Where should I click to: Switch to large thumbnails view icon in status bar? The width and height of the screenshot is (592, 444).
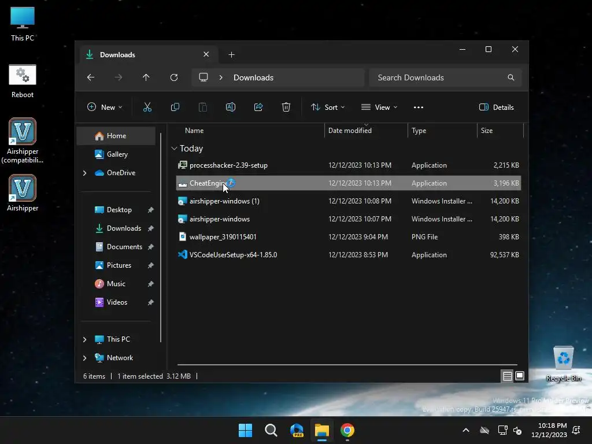520,376
